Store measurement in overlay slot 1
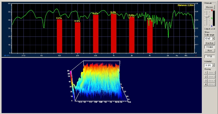Screen dimensions: 218x114 [x=206, y=73]
